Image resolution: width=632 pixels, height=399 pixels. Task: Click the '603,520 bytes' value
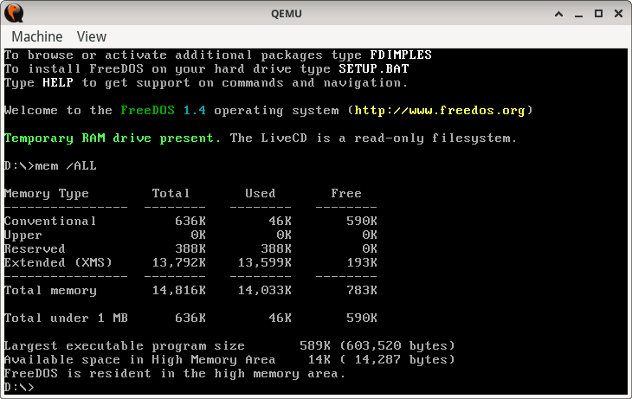click(397, 346)
